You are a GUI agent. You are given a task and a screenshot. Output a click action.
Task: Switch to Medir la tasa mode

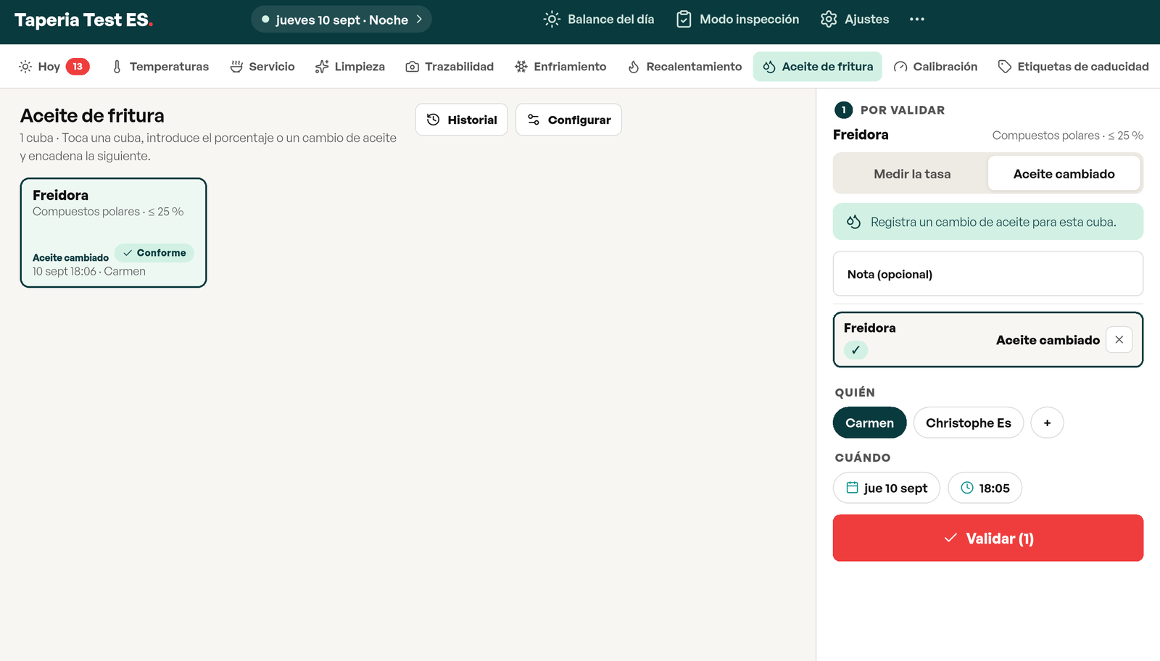911,174
